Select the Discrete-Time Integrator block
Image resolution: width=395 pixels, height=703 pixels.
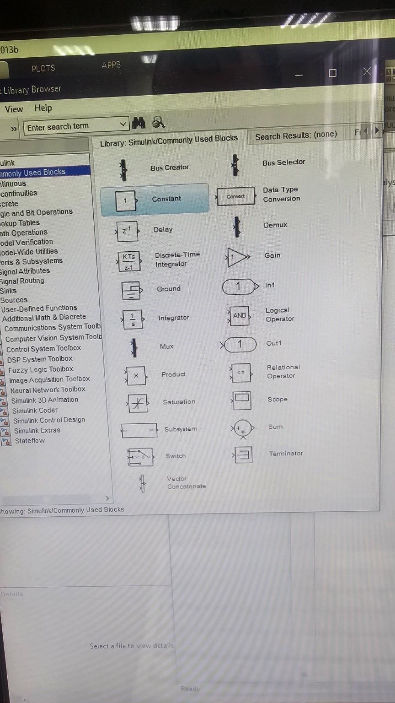pyautogui.click(x=129, y=262)
